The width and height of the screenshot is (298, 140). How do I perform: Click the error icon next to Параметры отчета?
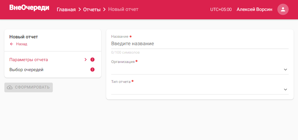click(92, 60)
